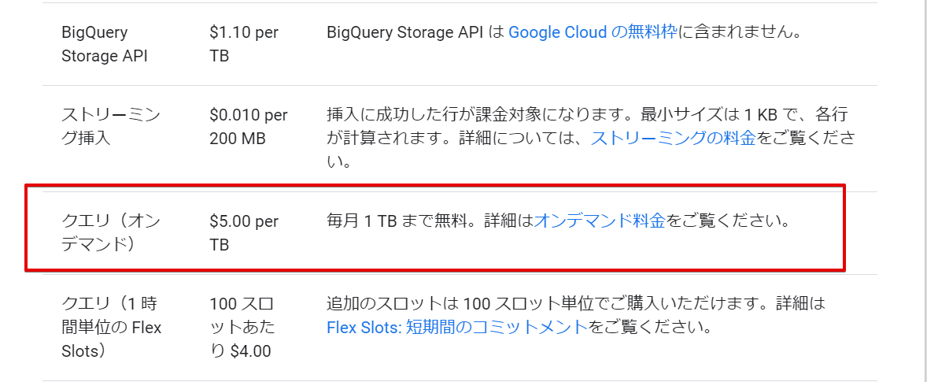
Task: Click the "クエリ（1 時間単位の Flex Slots）" row label
Action: 111,327
